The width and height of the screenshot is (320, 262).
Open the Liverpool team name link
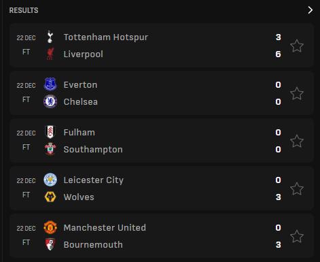[x=84, y=54]
